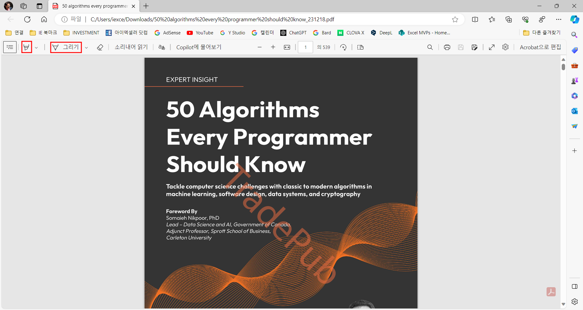Open the profile avatar

[8, 6]
